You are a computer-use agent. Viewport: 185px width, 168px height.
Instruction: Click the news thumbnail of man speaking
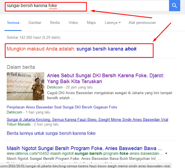click(x=25, y=86)
